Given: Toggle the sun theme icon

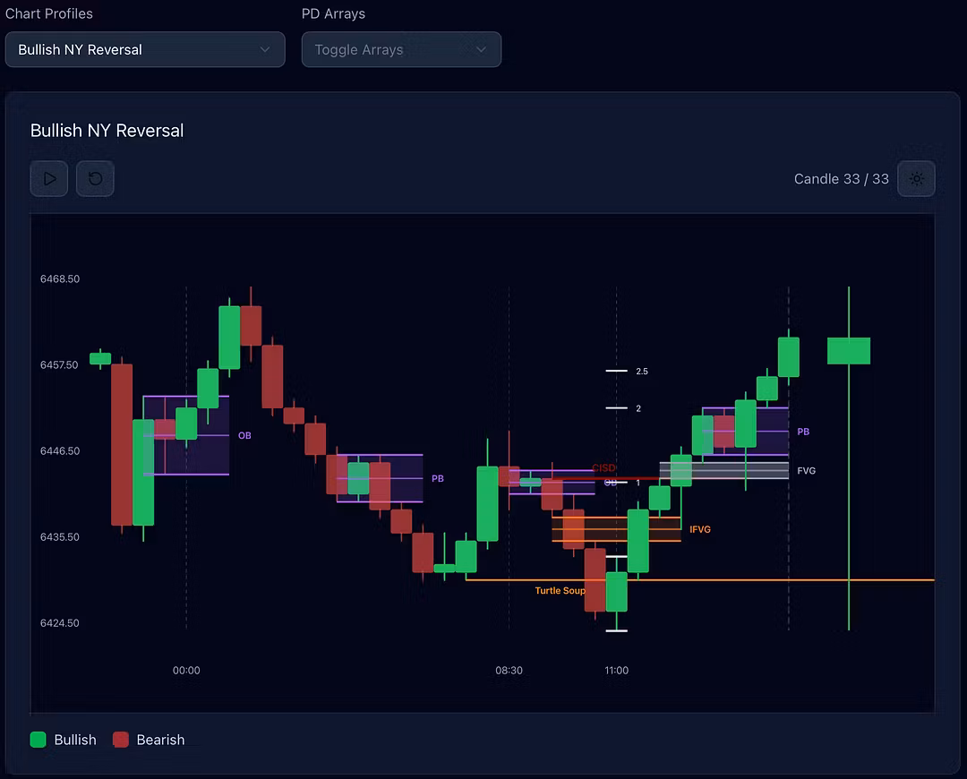Looking at the screenshot, I should 916,178.
